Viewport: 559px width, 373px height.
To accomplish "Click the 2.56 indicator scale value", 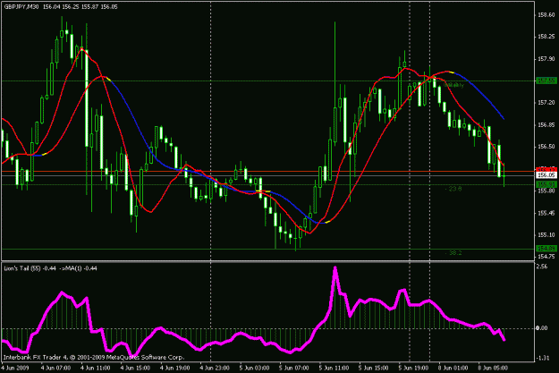I will [x=541, y=266].
